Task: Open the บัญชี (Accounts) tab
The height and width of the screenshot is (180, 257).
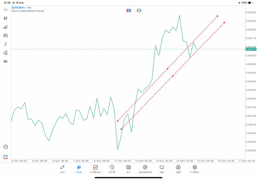Action: 178,169
